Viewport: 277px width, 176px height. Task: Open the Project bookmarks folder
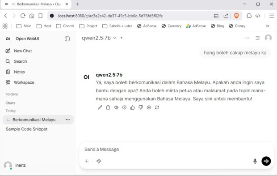[x=88, y=26]
